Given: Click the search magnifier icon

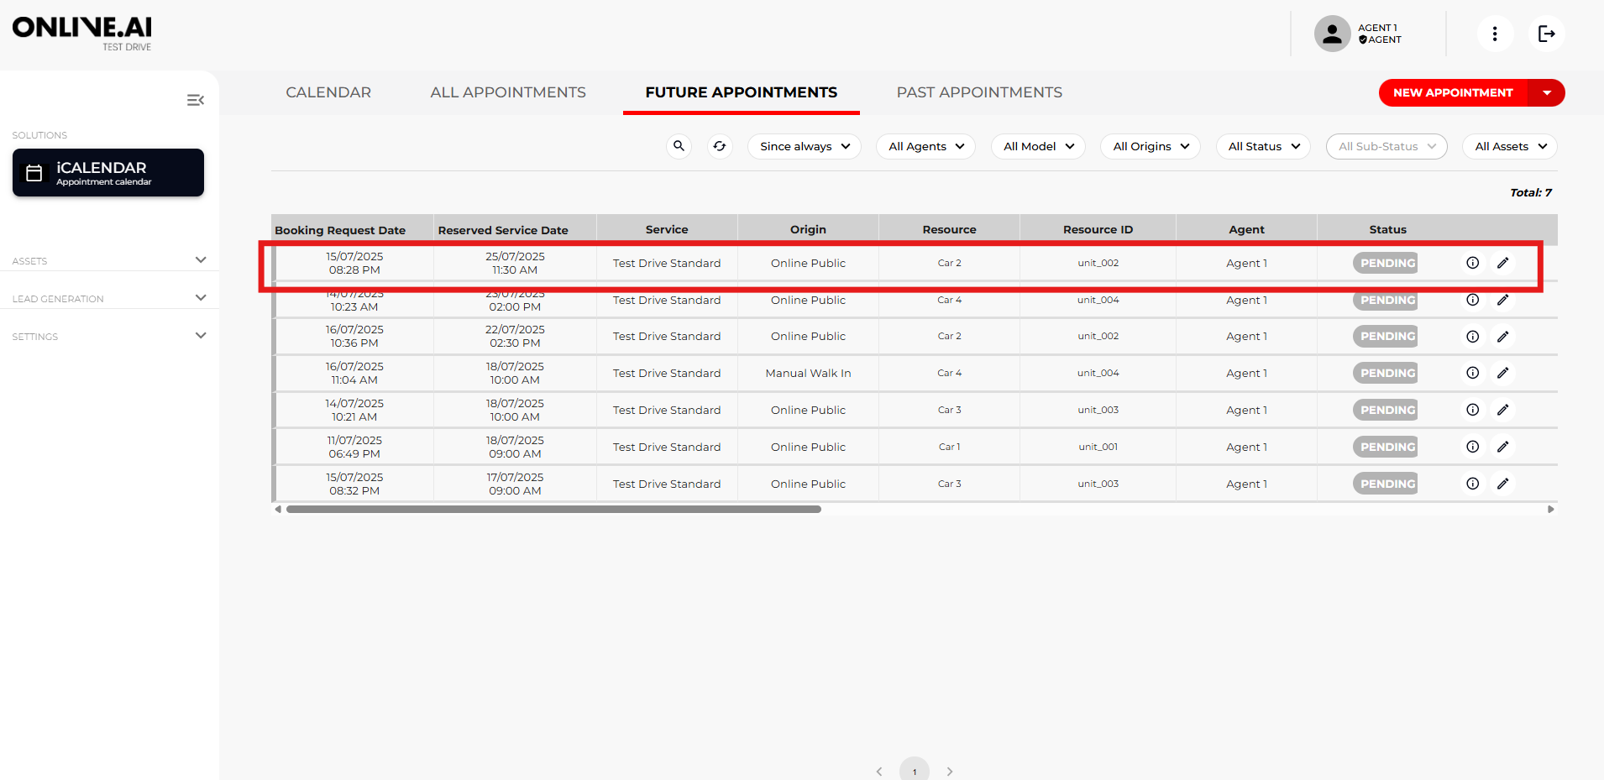Looking at the screenshot, I should tap(679, 146).
